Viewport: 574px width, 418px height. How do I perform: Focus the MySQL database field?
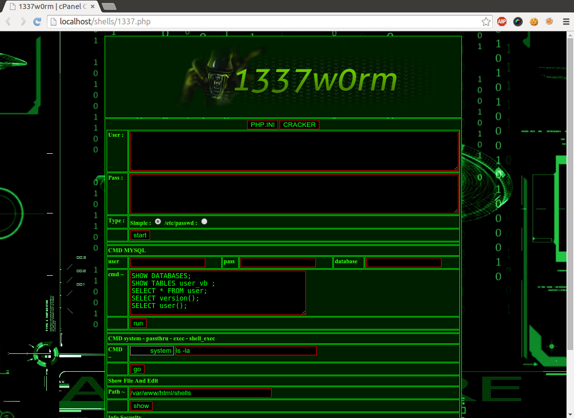404,263
